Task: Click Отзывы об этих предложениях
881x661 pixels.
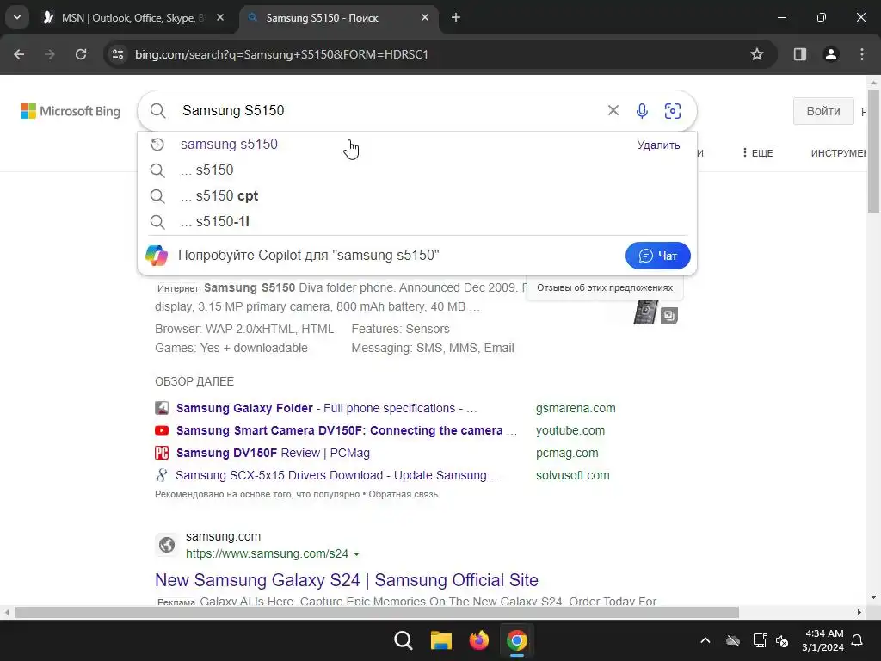Action: click(x=605, y=287)
